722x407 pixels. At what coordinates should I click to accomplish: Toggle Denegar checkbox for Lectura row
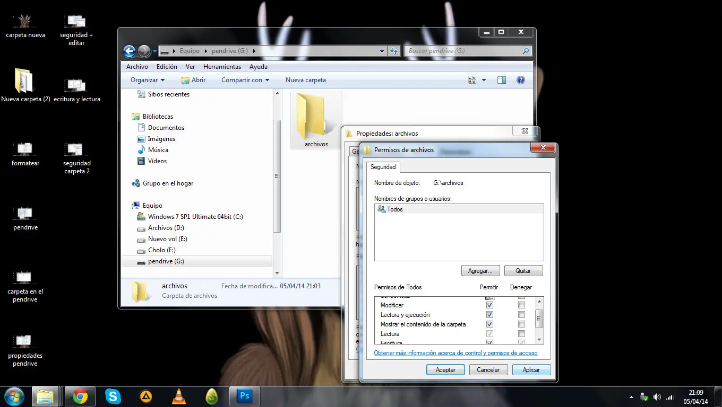[521, 334]
